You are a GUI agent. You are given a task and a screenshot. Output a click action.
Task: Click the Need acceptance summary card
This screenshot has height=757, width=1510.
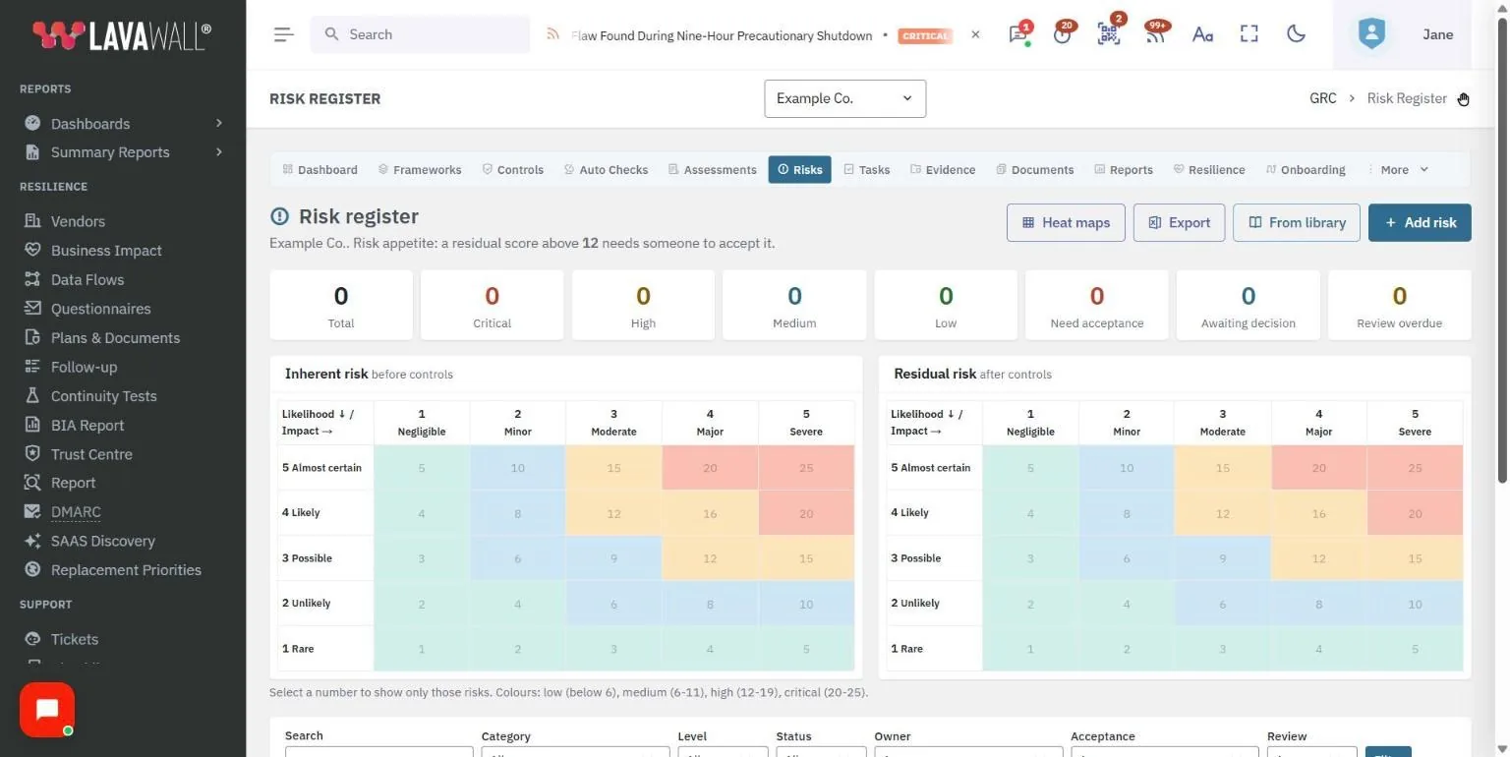click(1097, 305)
